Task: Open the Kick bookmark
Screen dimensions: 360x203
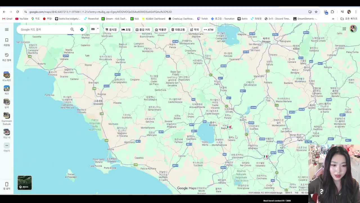Action: click(x=134, y=19)
